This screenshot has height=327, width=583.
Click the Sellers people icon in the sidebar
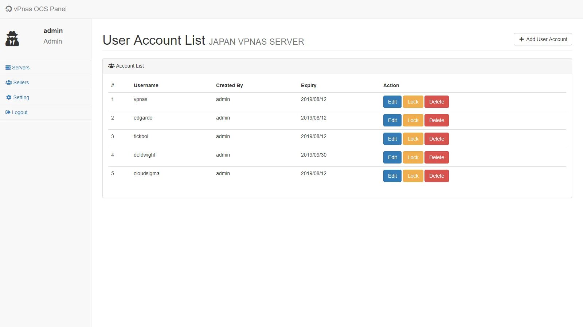click(x=9, y=82)
